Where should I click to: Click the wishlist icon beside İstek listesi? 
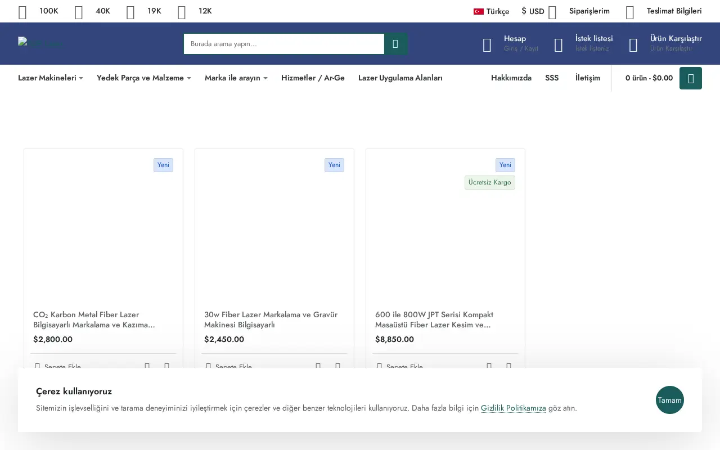pos(559,45)
